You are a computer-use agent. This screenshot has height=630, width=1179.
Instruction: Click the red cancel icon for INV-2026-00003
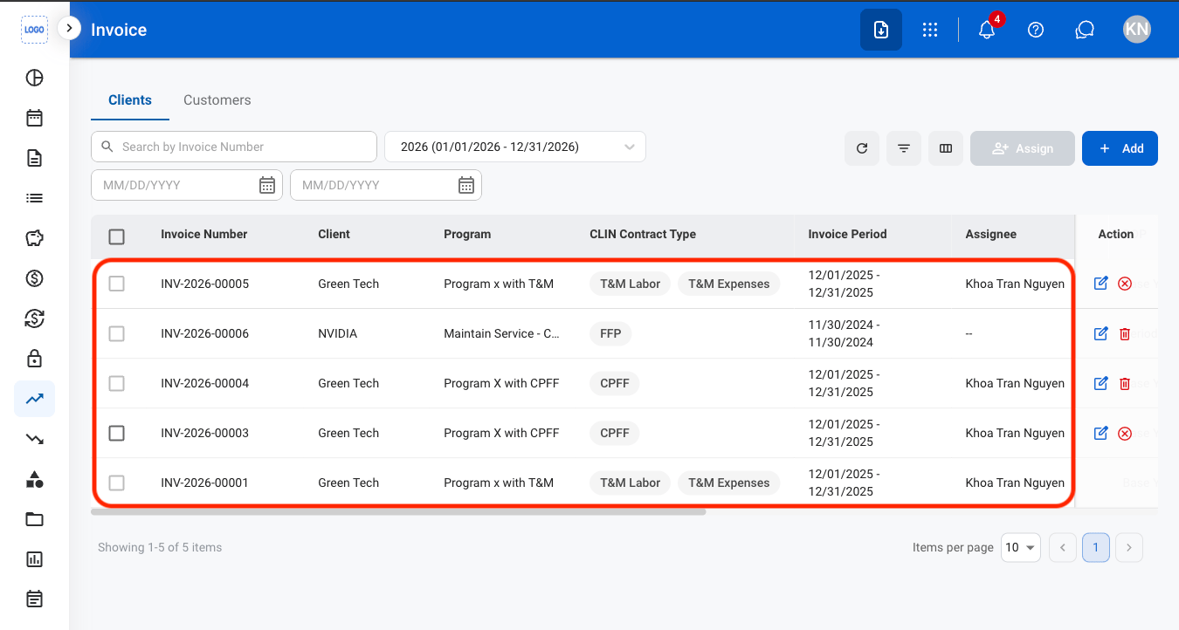coord(1125,433)
